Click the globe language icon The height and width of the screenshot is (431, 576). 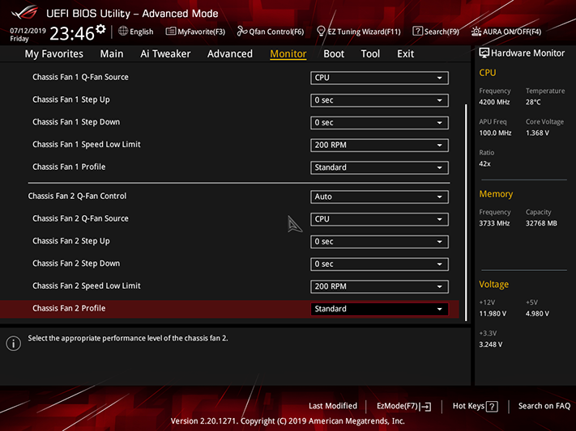pyautogui.click(x=123, y=32)
